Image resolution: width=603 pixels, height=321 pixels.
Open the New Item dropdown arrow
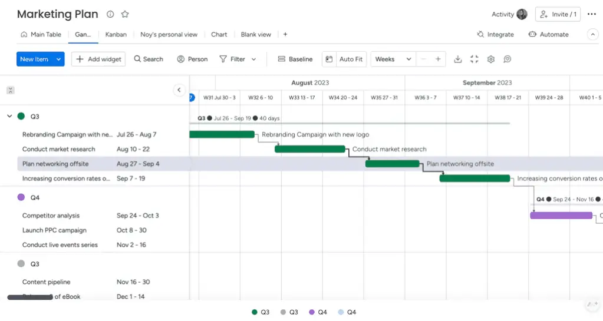tap(58, 59)
